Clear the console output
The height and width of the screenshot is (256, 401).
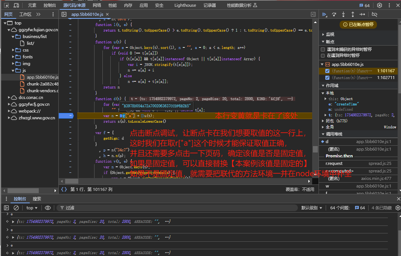[x=16, y=208]
